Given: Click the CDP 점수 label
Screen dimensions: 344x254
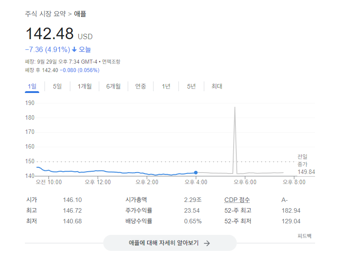Looking at the screenshot, I should coord(237,200).
